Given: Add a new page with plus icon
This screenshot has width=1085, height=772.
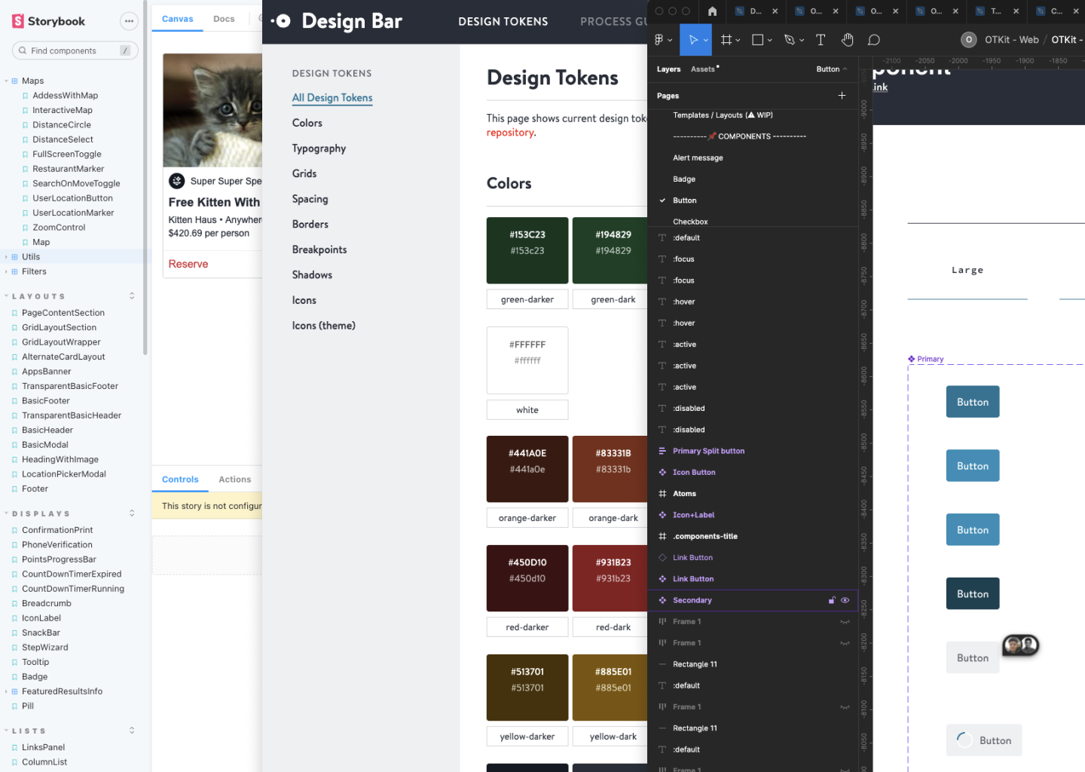Looking at the screenshot, I should tap(842, 96).
